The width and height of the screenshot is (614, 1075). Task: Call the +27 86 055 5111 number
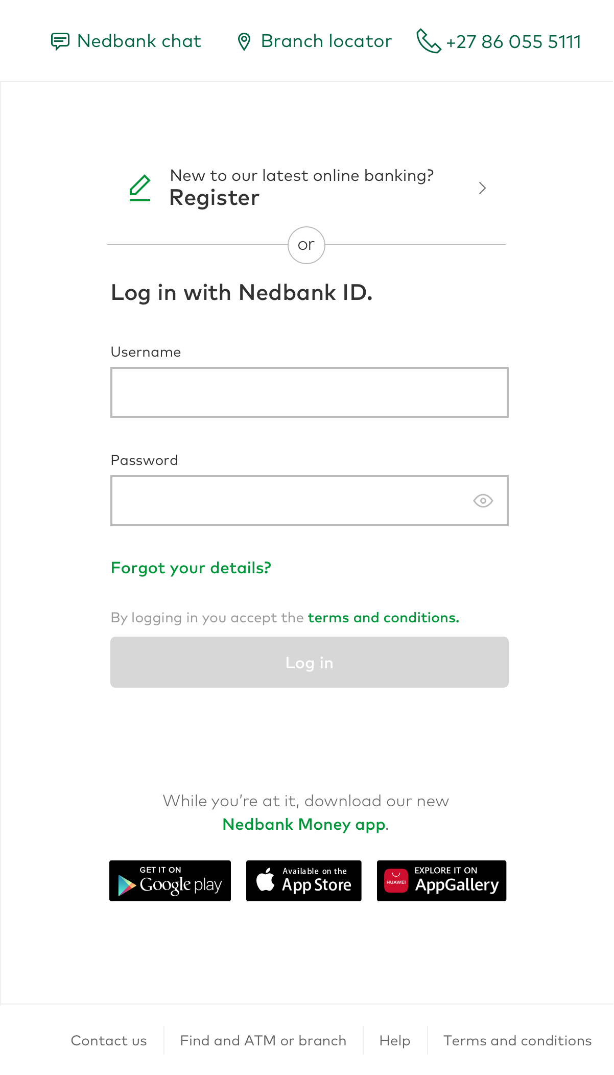pos(513,42)
